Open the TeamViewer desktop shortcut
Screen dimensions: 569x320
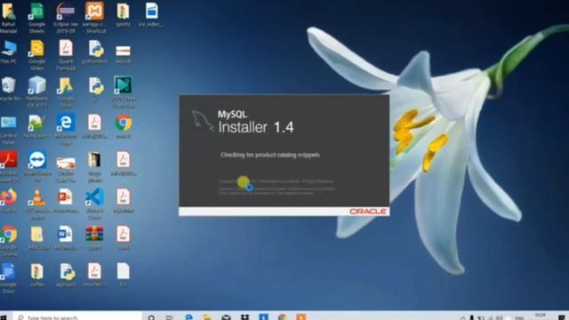pyautogui.click(x=37, y=167)
